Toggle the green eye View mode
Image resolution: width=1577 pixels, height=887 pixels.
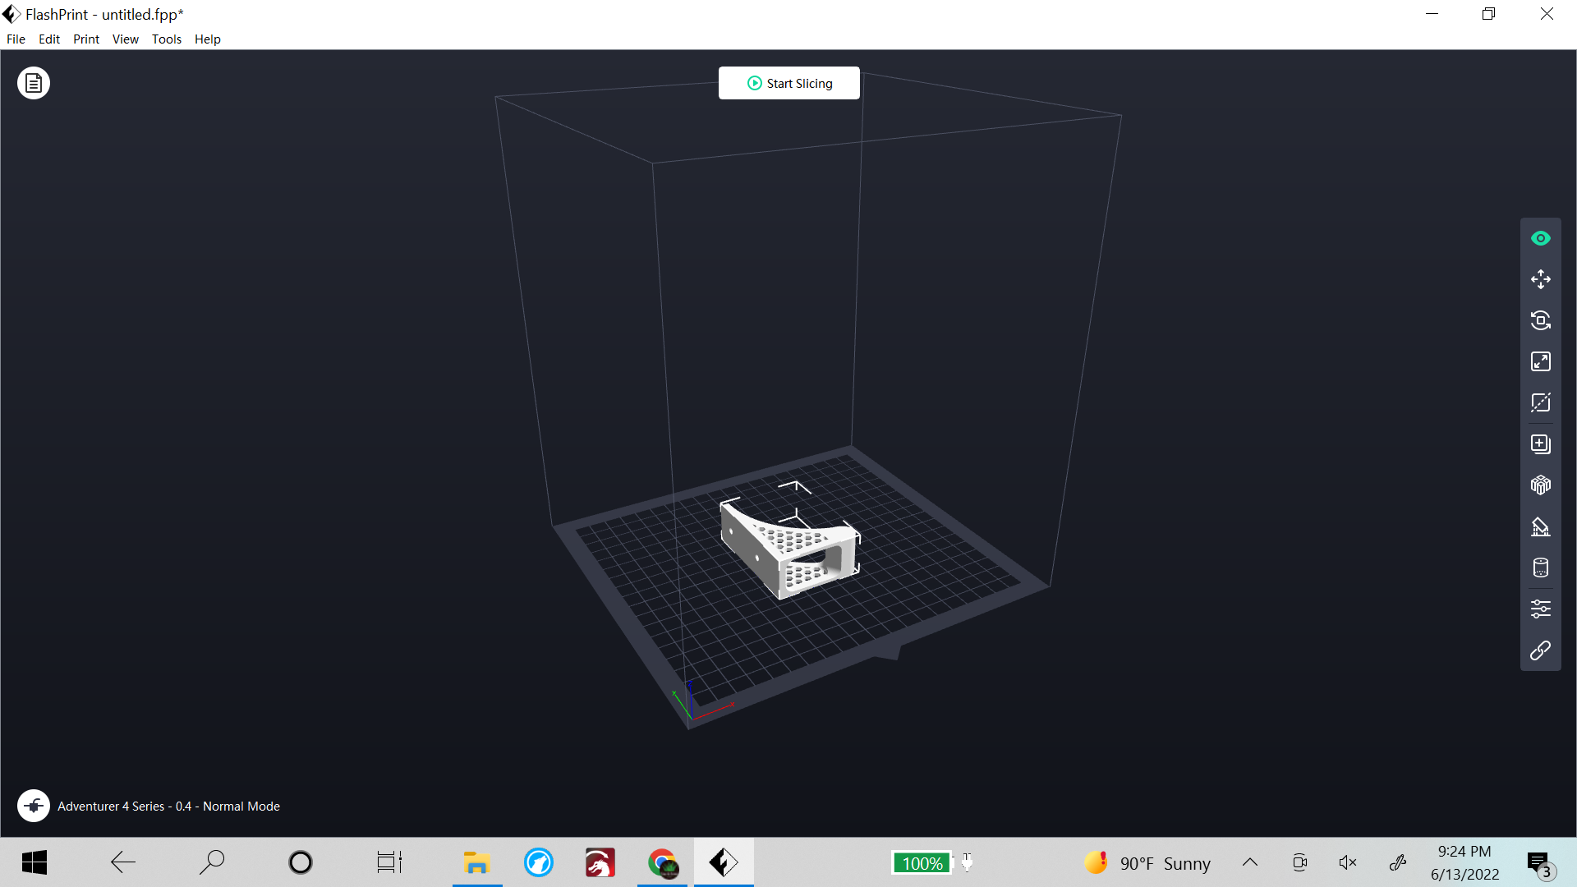(1540, 238)
